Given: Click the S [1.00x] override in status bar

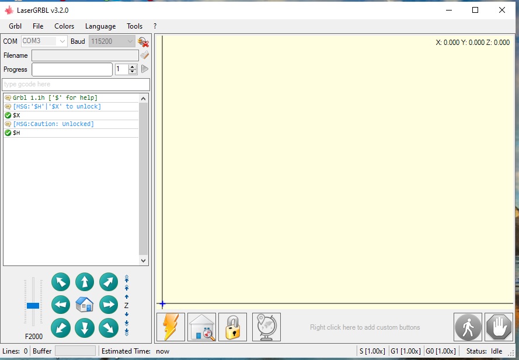Looking at the screenshot, I should click(372, 351).
